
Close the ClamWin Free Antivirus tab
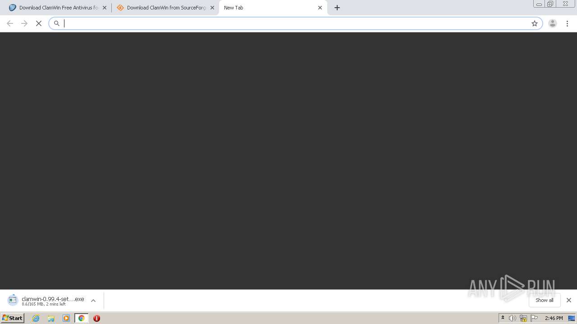(x=105, y=8)
